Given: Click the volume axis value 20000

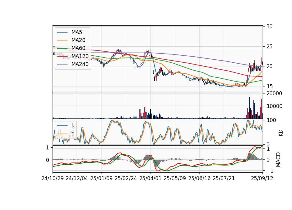Looking at the screenshot, I should (x=274, y=93).
